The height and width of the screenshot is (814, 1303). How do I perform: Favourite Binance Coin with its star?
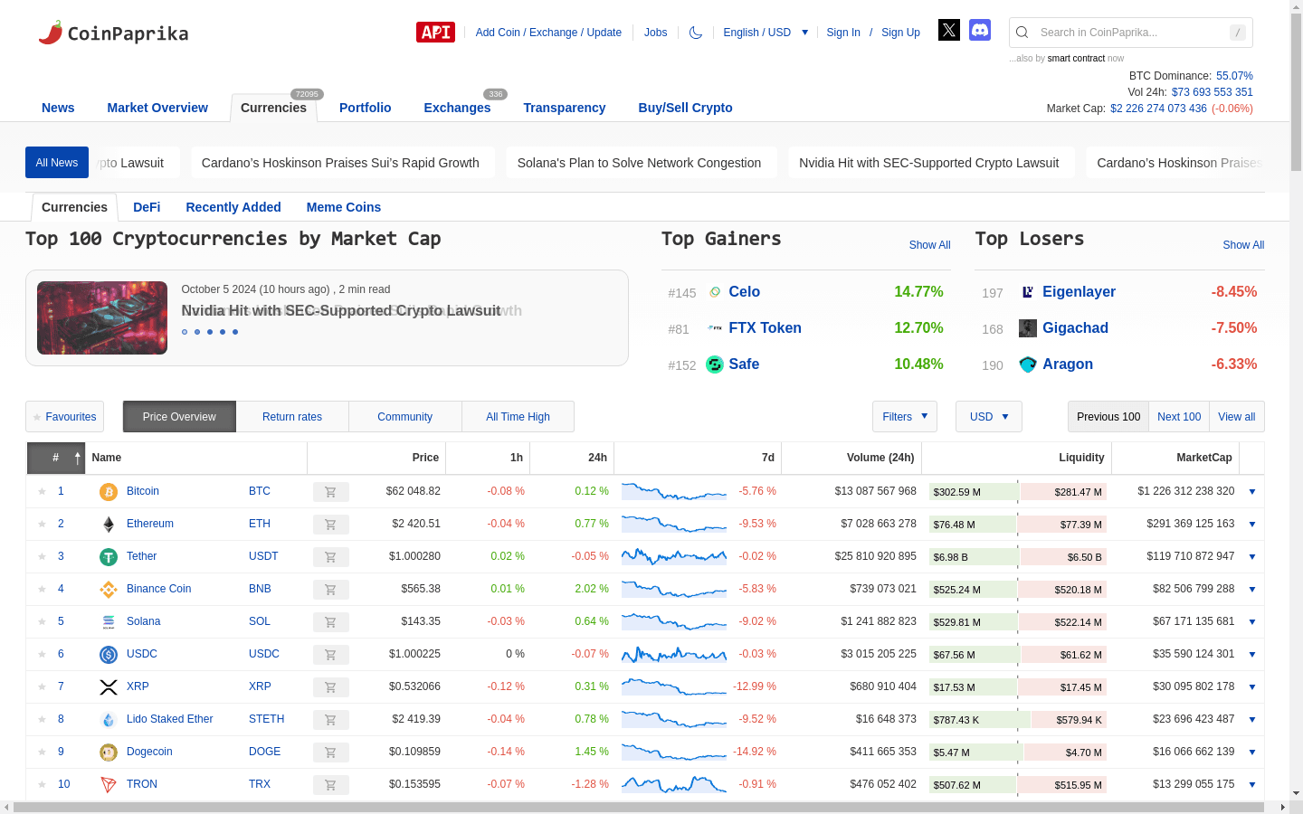[x=42, y=589]
